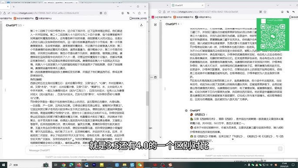Click site lock icon in left address bar
The height and width of the screenshot is (168, 298).
coord(4,13)
